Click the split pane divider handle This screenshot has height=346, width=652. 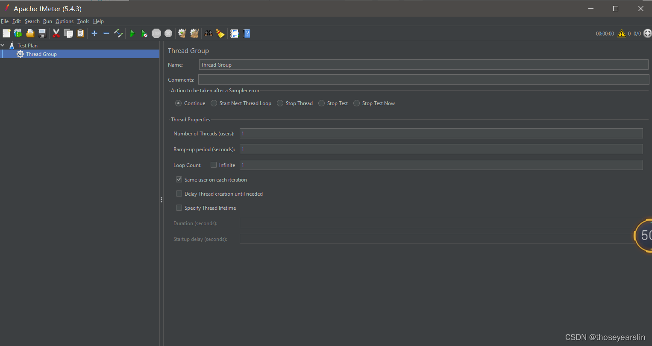(x=162, y=199)
